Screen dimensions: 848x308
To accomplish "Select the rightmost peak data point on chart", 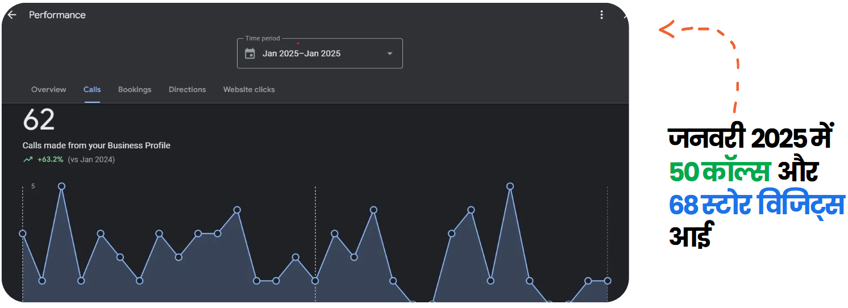I will pos(510,186).
